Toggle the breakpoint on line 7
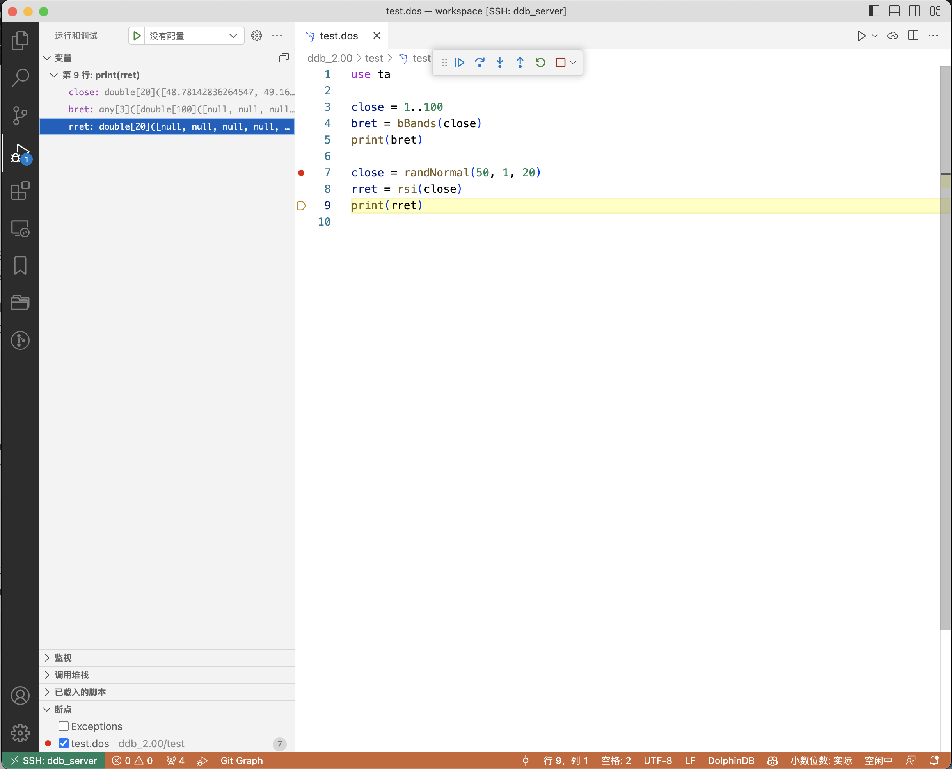 click(x=301, y=173)
